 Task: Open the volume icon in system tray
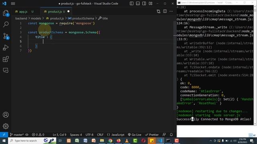235,141
